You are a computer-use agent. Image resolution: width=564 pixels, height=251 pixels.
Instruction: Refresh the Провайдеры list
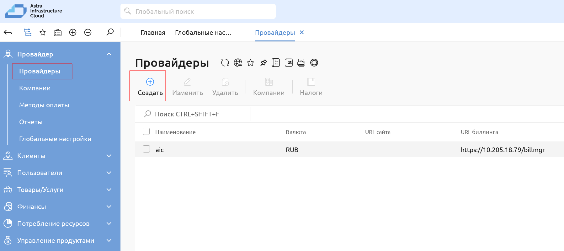click(x=225, y=63)
